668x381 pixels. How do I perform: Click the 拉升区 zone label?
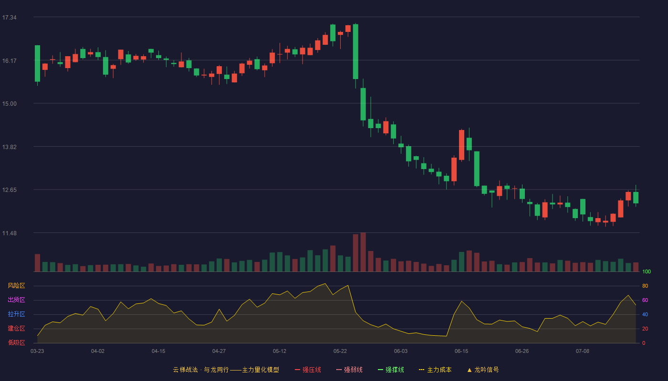point(16,314)
